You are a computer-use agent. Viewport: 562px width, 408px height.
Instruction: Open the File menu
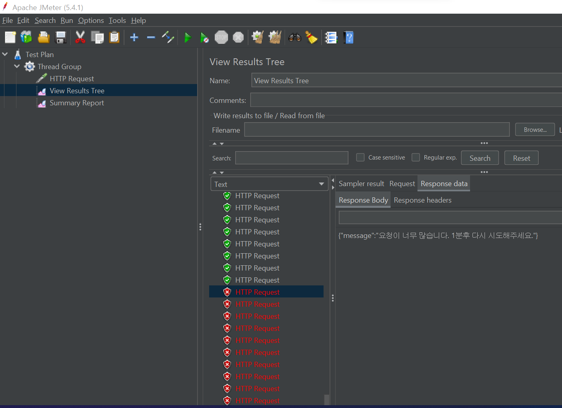point(8,21)
